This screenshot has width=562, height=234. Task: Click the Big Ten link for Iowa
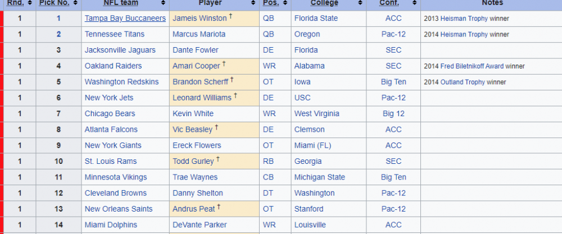point(393,82)
